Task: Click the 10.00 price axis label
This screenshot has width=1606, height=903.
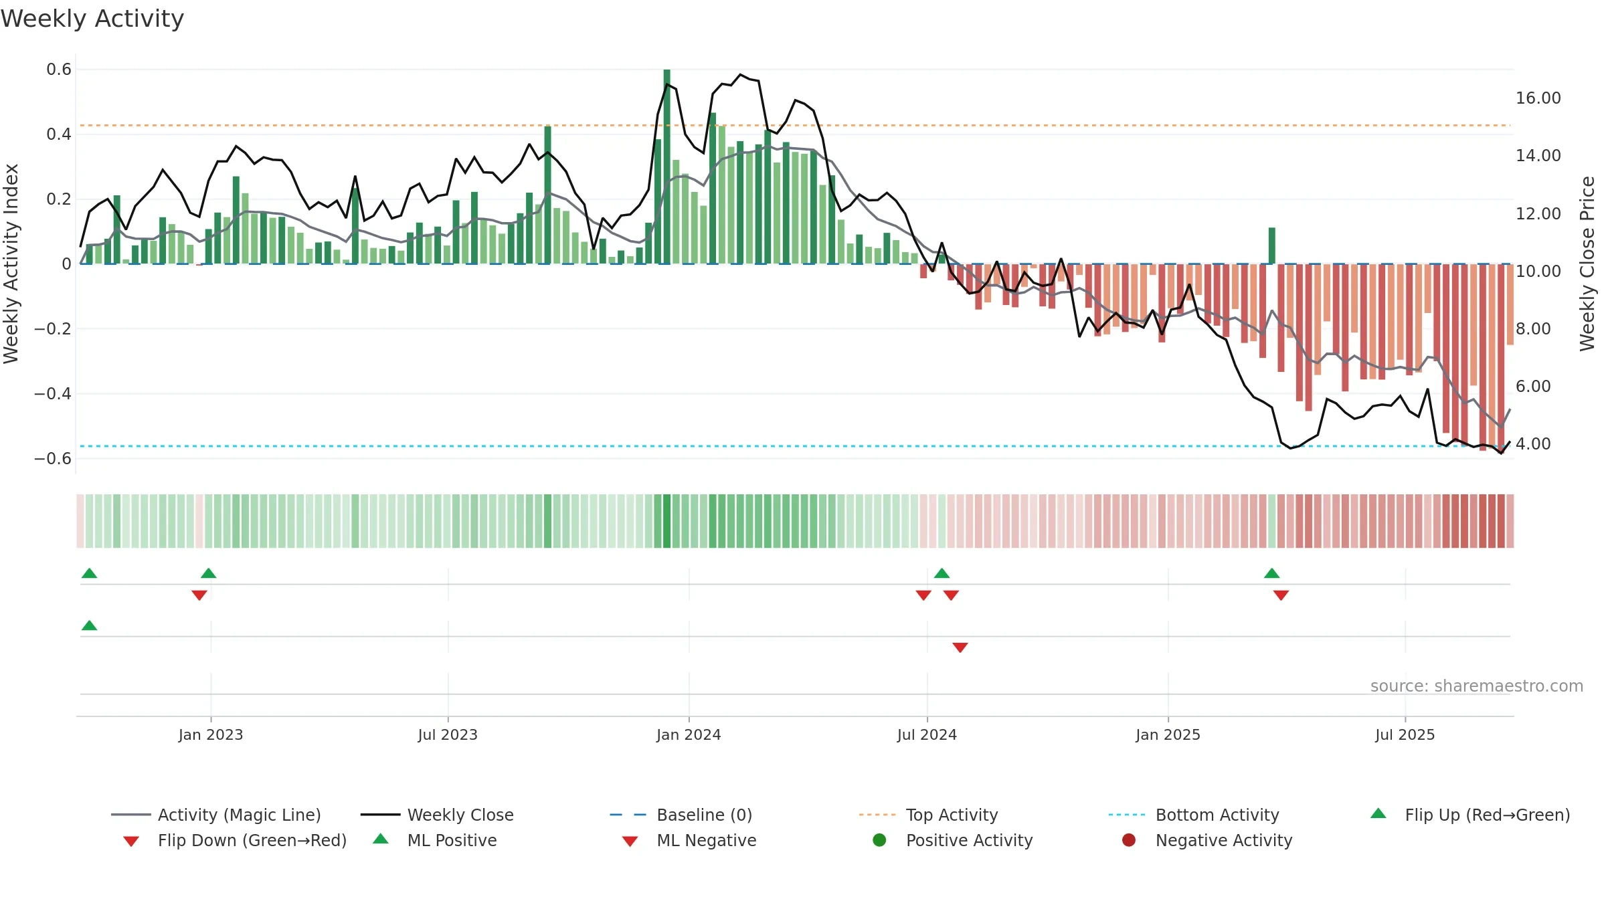Action: click(x=1538, y=271)
